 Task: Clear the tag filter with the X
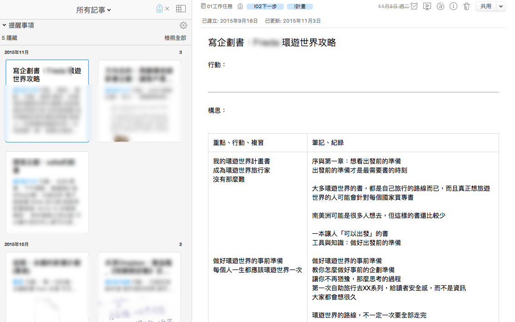click(167, 9)
